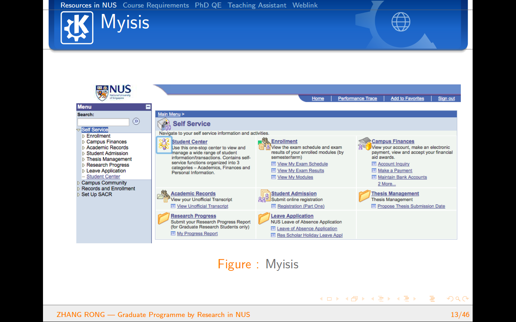The image size is (516, 322).
Task: Click the Thesis Management folder icon
Action: click(x=364, y=196)
